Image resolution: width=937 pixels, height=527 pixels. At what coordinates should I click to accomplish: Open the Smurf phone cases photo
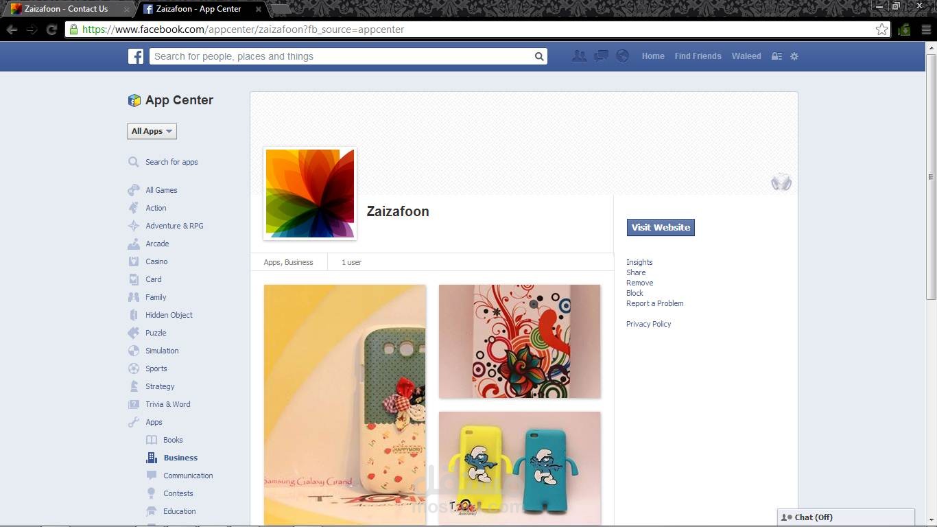click(x=519, y=469)
